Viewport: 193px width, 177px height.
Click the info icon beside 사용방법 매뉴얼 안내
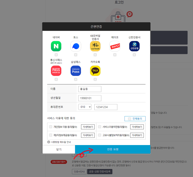tap(49, 142)
